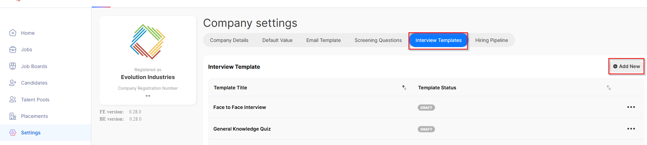Click the Add New button
647x145 pixels.
(x=626, y=66)
